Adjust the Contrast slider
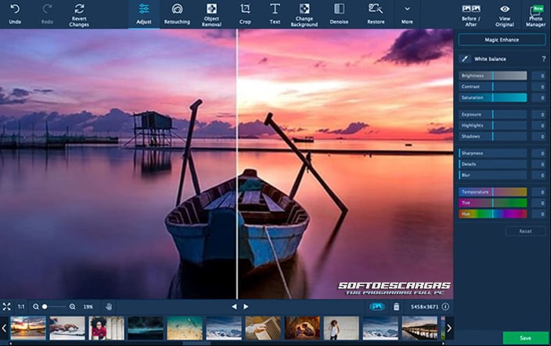 [x=493, y=87]
